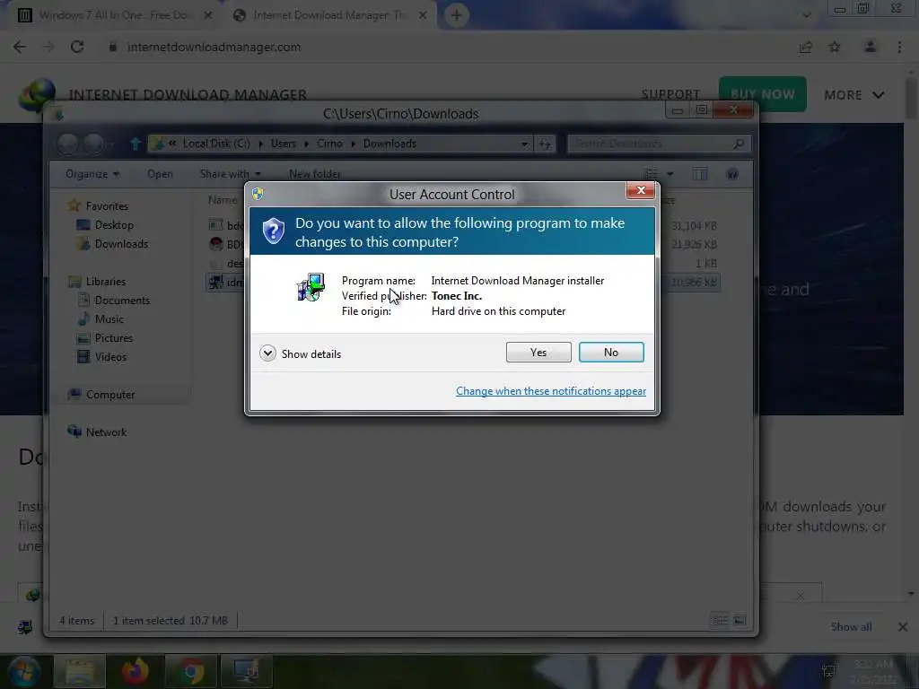Click Explorer forward navigation button
The image size is (919, 689).
pos(92,144)
